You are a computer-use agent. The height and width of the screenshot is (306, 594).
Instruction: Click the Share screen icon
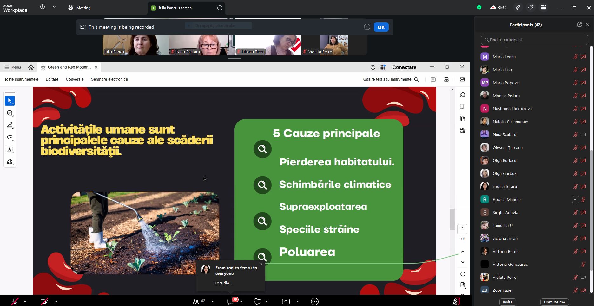point(286,302)
